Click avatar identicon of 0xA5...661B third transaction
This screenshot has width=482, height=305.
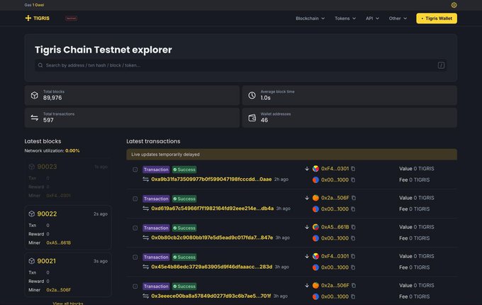[x=315, y=227]
